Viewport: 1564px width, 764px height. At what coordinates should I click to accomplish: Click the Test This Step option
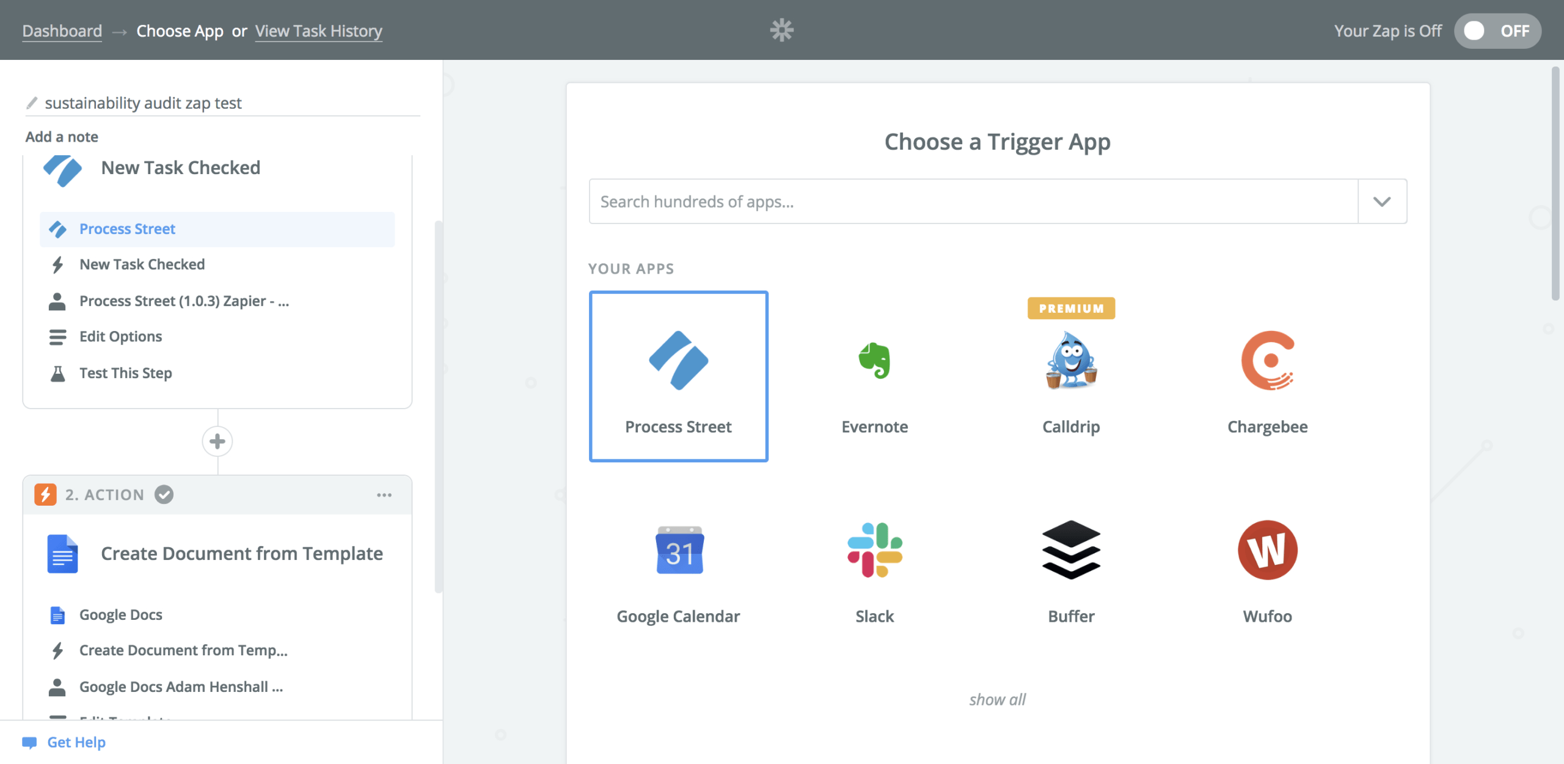pyautogui.click(x=125, y=372)
